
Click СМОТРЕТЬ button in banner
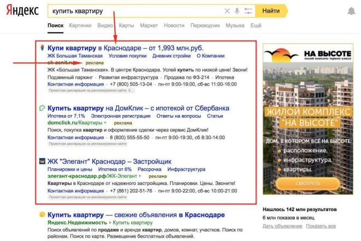[308, 183]
